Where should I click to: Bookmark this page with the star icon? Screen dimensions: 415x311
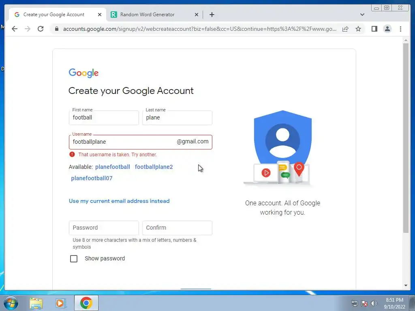(358, 29)
